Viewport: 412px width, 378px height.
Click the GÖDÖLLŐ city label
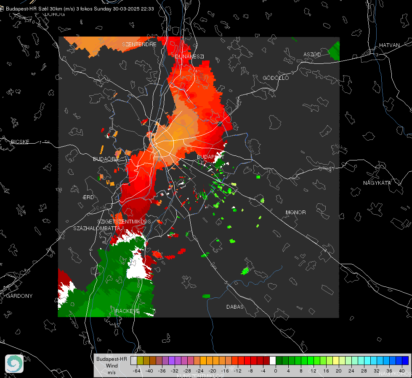point(276,78)
